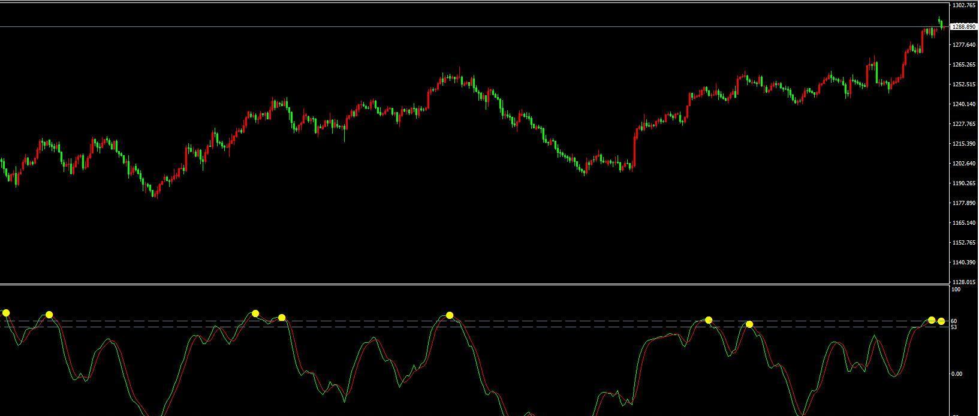Select the 1265.265 price scale value
Viewport: 979px width, 416px height.
[x=964, y=65]
